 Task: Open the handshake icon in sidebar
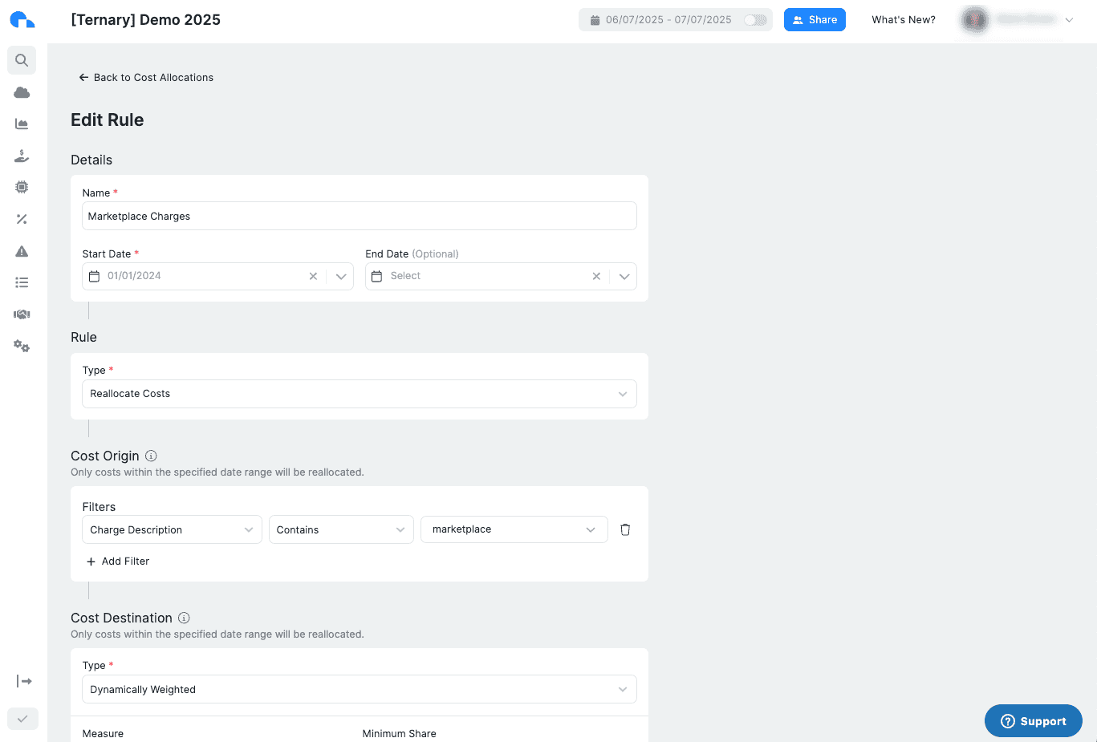pyautogui.click(x=22, y=314)
